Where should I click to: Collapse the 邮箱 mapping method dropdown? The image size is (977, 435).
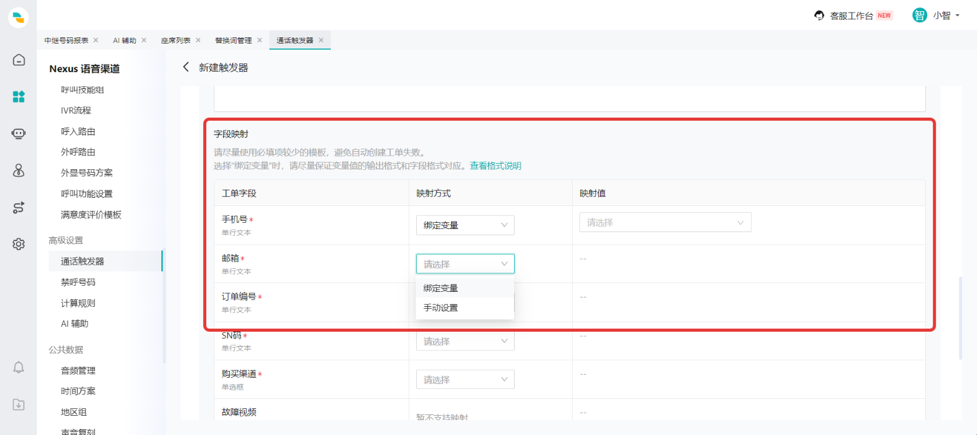(465, 264)
